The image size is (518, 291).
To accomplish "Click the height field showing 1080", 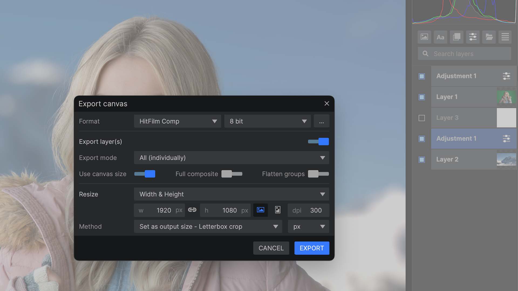I will click(x=225, y=210).
